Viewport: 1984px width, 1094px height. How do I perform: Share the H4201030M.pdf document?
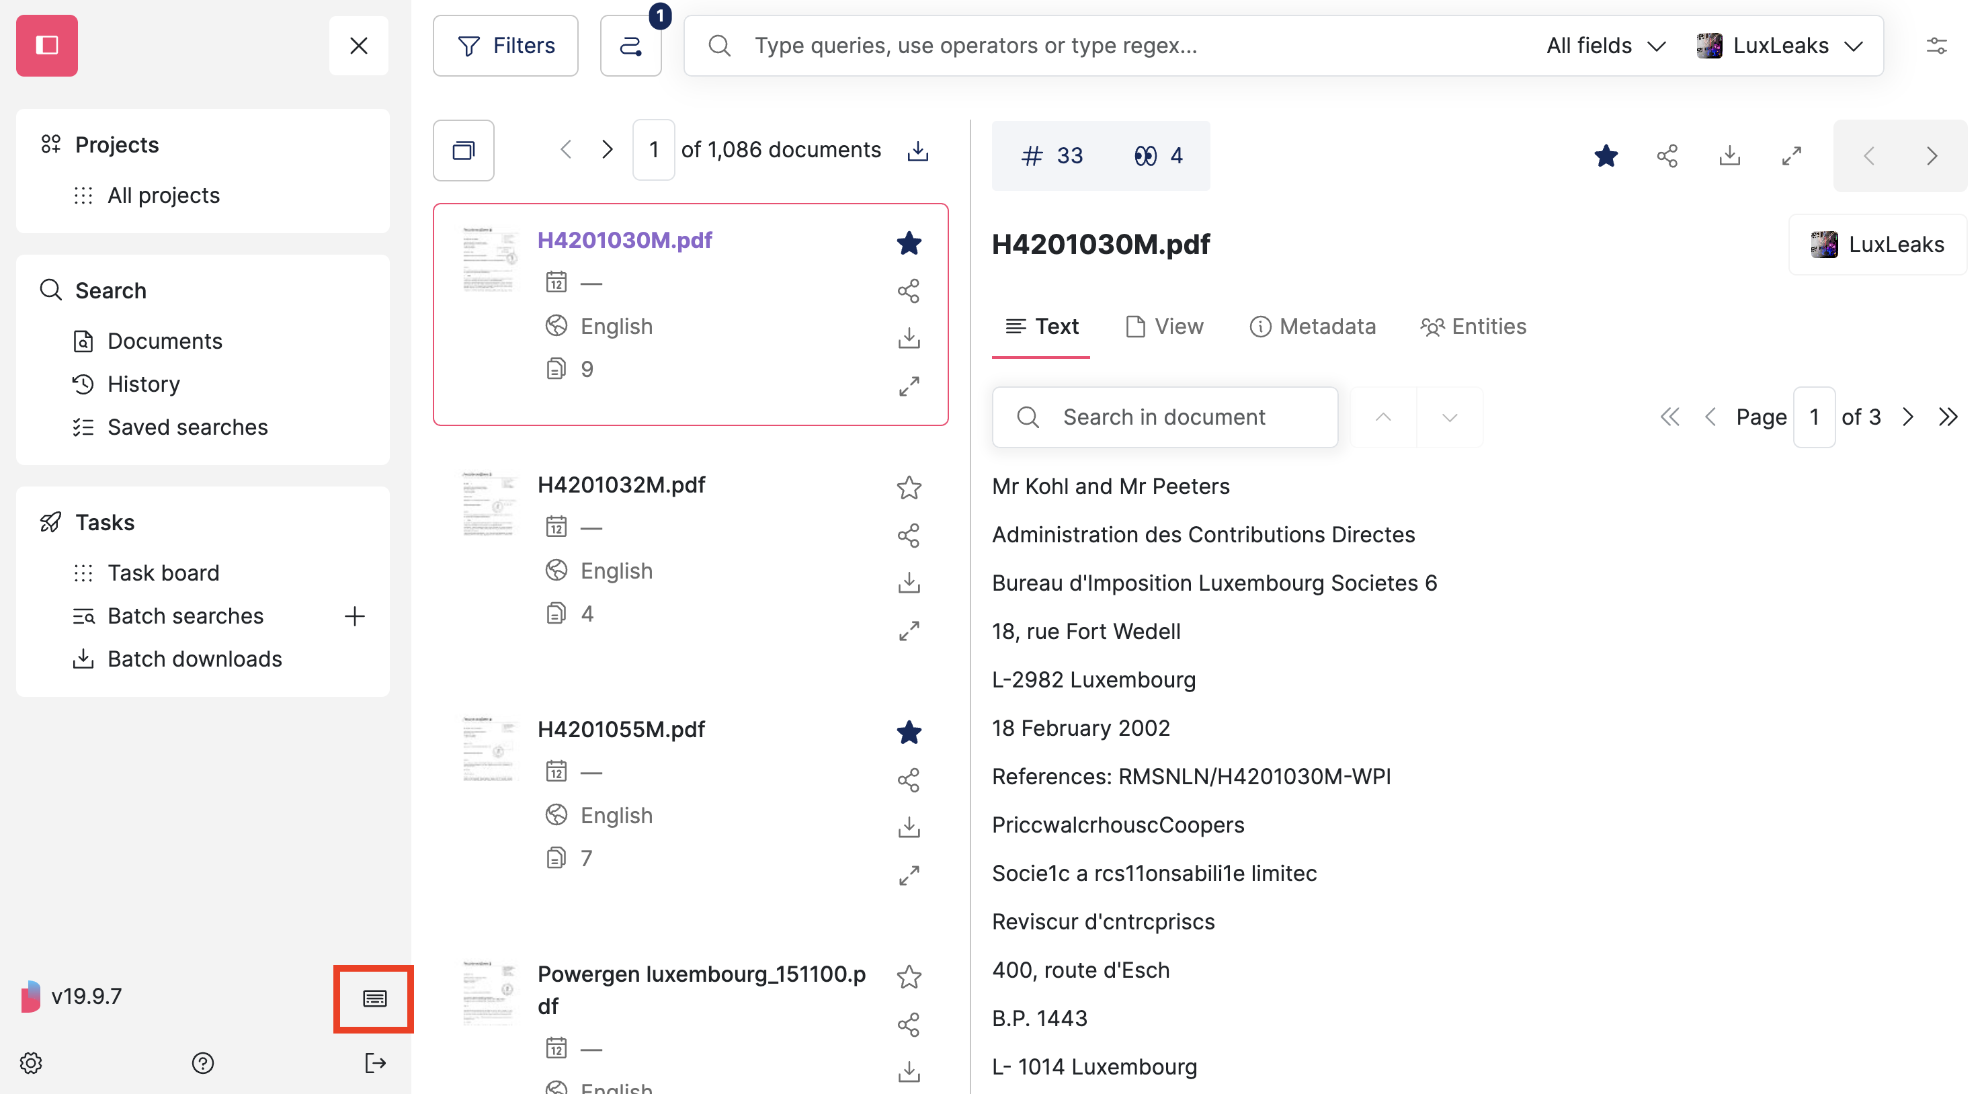[x=909, y=290]
